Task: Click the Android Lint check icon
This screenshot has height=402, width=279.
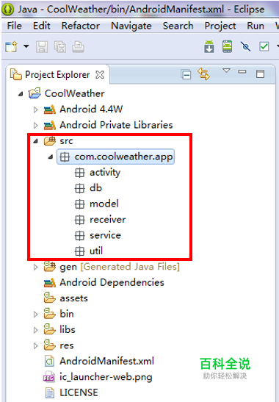Action: click(x=245, y=46)
